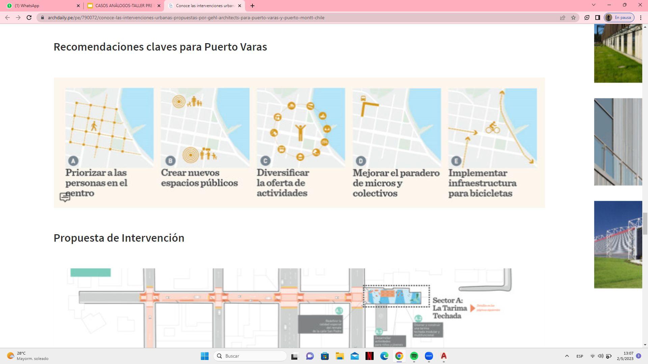Open the sidebar thumbnail of the grass facade

pos(618,53)
